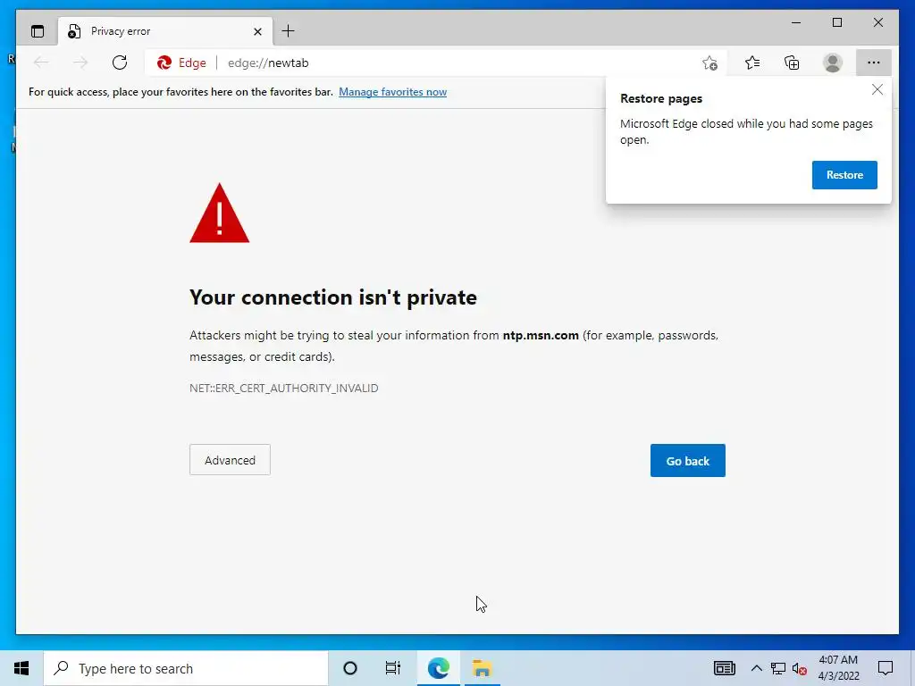Select the Privacy error tab
The image size is (915, 686).
[x=165, y=31]
